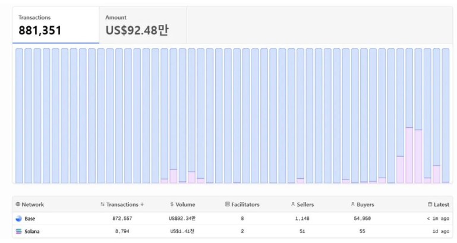
Task: Click Solana volume US$1.41천
Action: (182, 231)
